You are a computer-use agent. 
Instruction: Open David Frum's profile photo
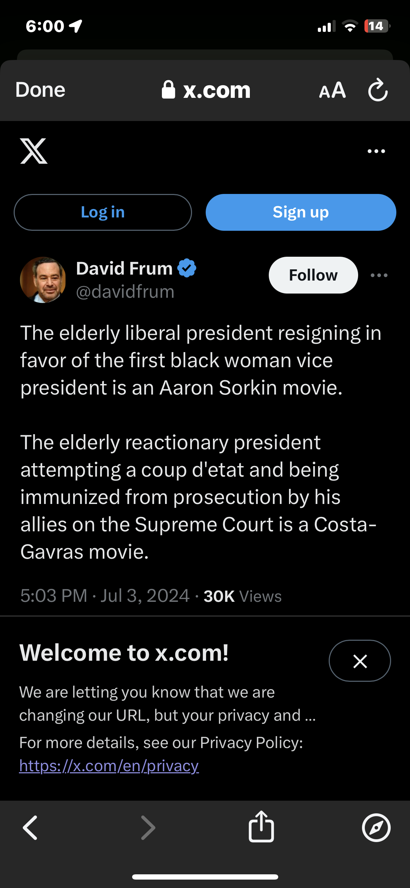point(43,280)
